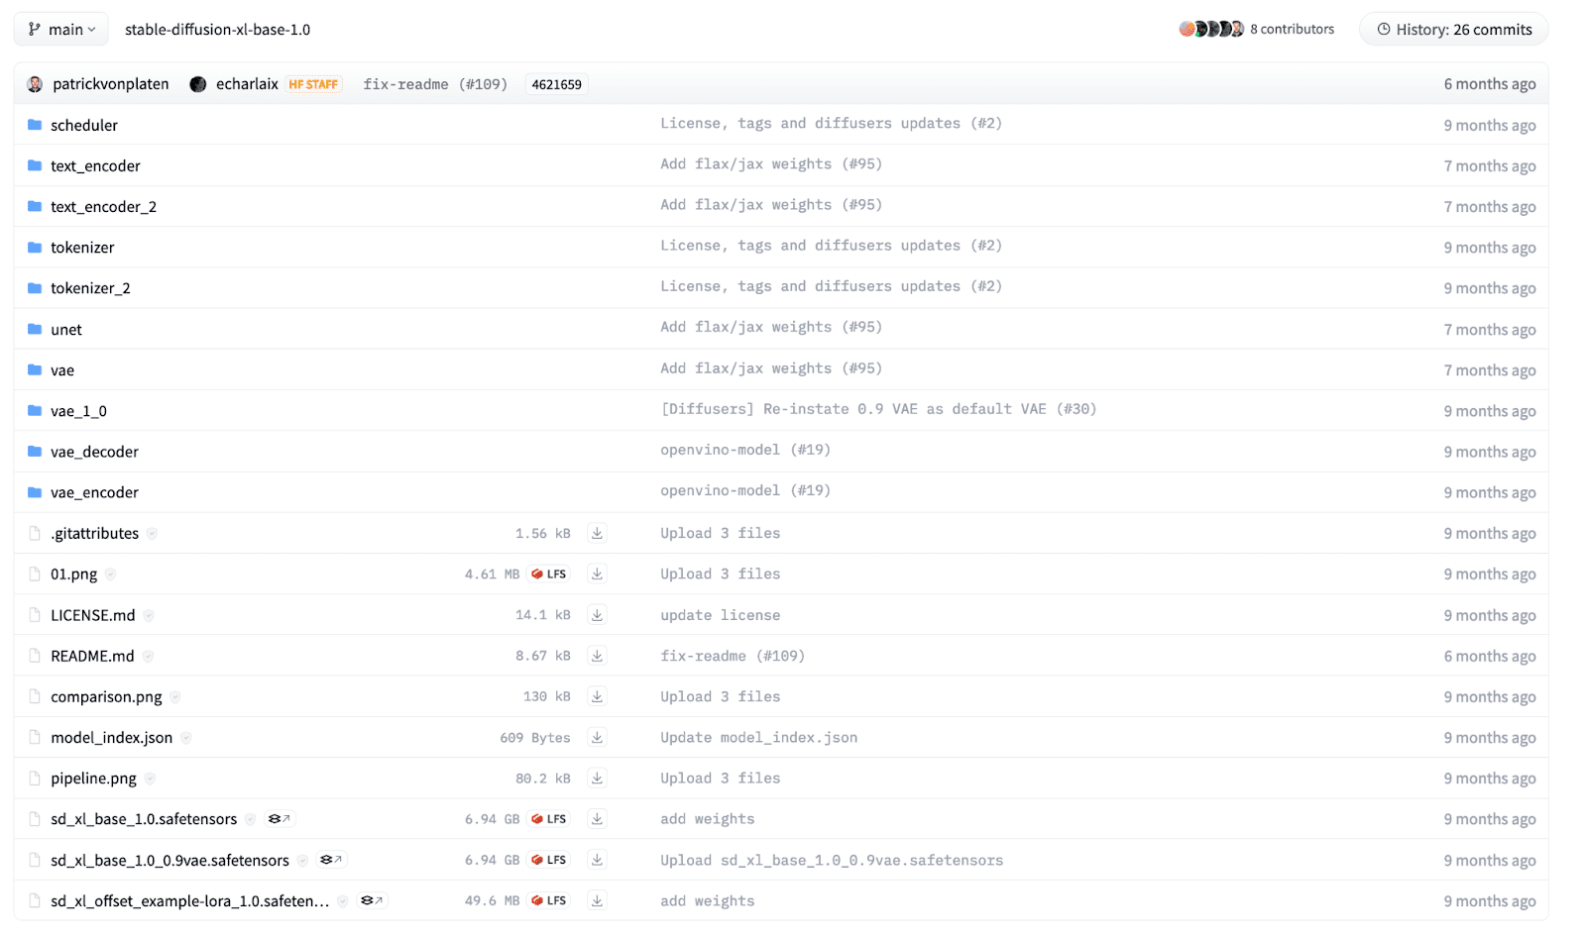Click the vae folder icon
Image resolution: width=1586 pixels, height=939 pixels.
(x=35, y=369)
